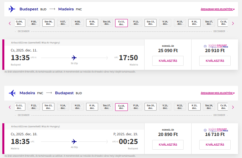Select return date K 23, dec.

tap(194, 107)
